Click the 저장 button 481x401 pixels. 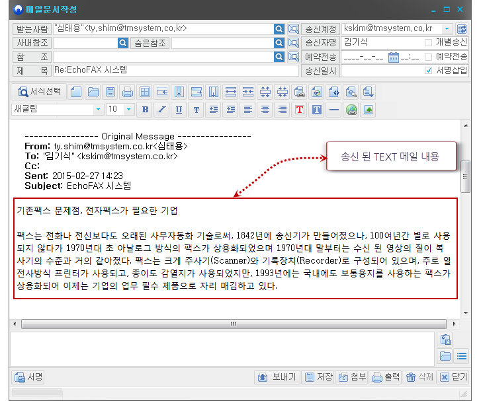pos(318,377)
